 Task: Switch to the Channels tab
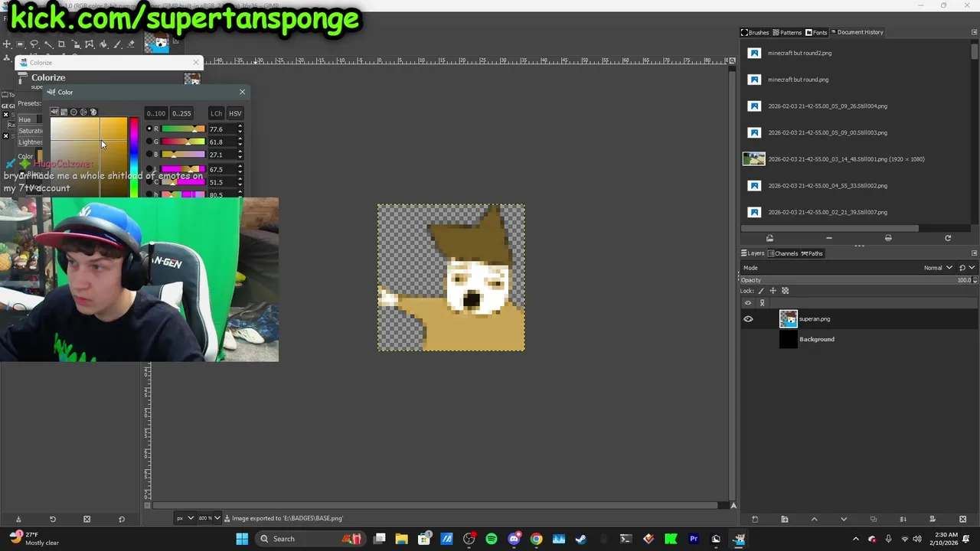tap(783, 253)
